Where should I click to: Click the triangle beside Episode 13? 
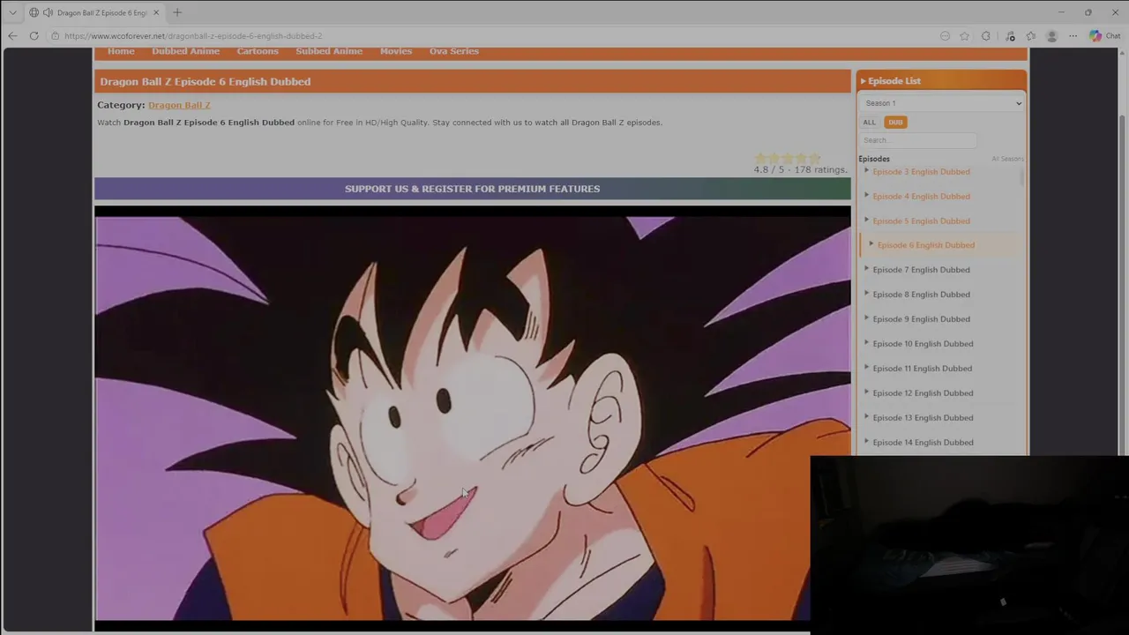[866, 416]
